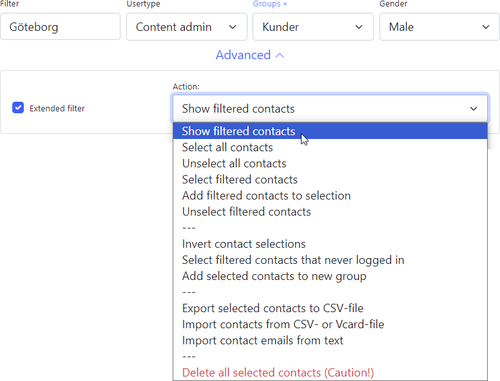Pick Add filtered contacts to selection
Viewport: 500px width, 381px height.
tap(330, 196)
